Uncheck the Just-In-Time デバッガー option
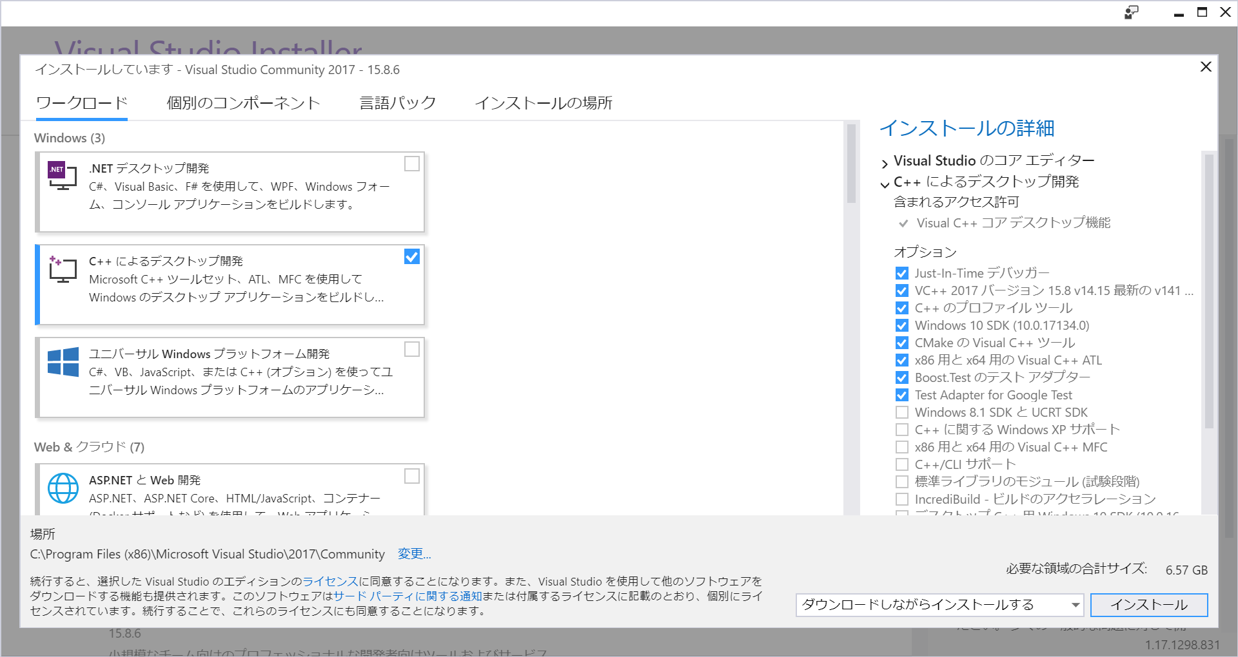The height and width of the screenshot is (657, 1238). 902,273
